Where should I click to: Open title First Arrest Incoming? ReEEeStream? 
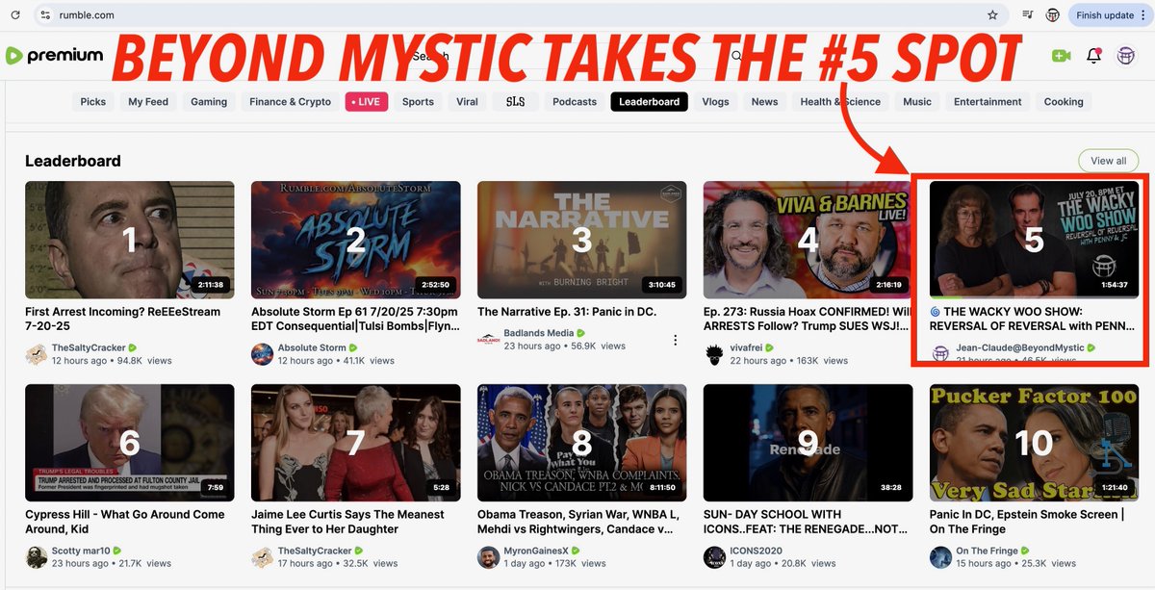[x=122, y=320]
